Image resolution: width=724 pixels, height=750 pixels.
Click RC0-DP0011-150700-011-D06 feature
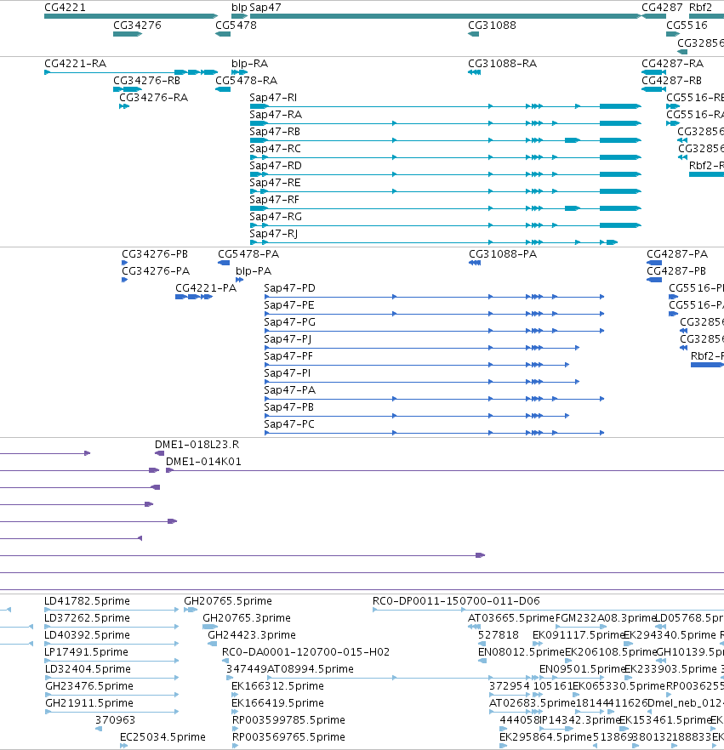tap(456, 600)
